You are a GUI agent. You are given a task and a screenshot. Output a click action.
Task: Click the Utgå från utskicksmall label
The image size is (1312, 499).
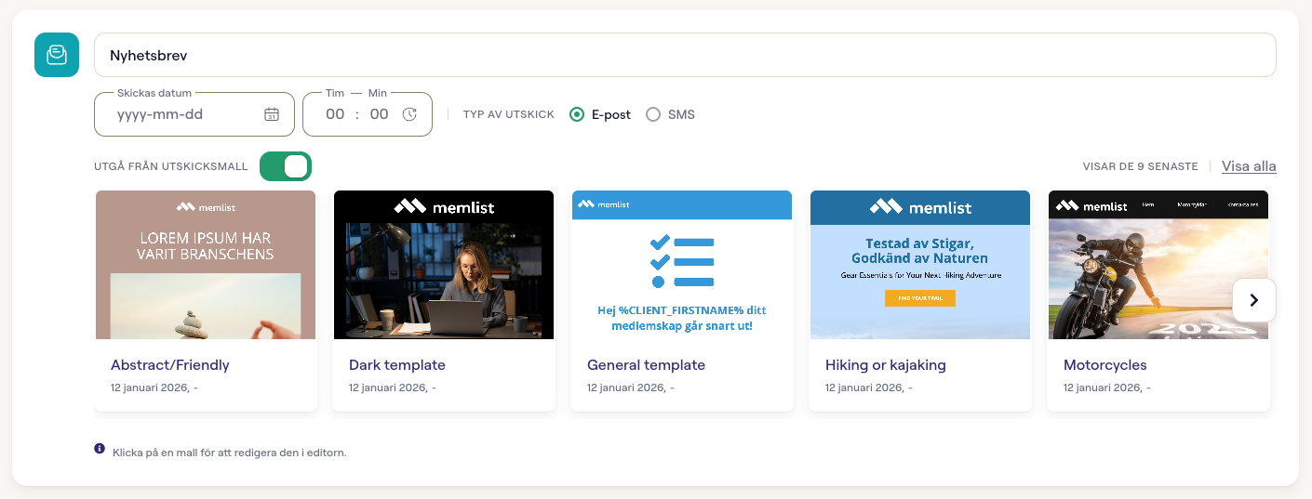(x=171, y=166)
